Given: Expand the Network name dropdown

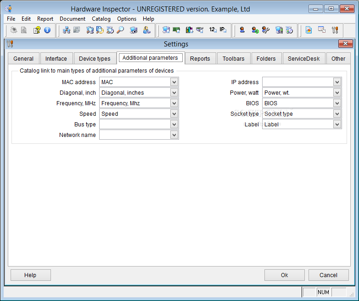Looking at the screenshot, I should tap(174, 135).
